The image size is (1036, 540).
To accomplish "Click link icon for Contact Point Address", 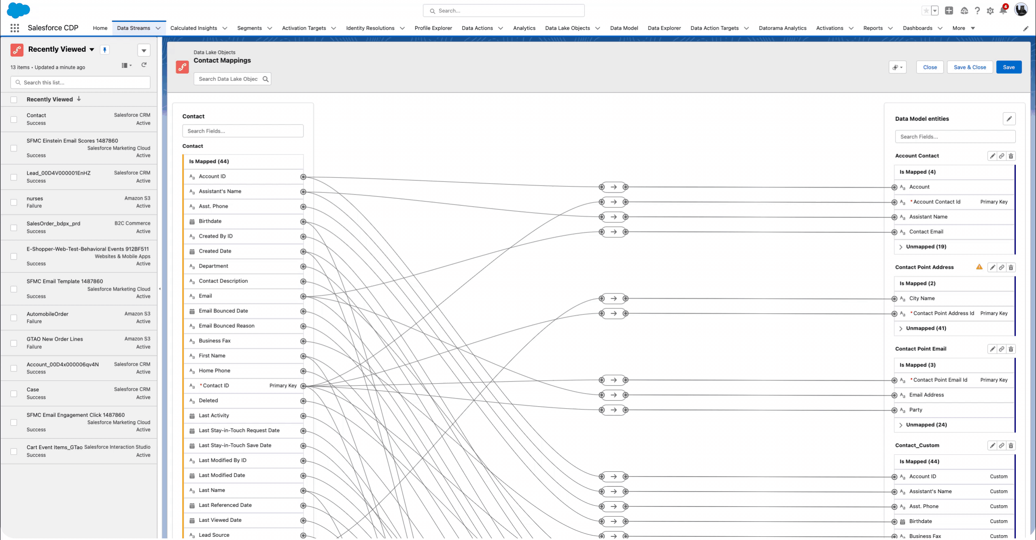I will click(x=1001, y=268).
